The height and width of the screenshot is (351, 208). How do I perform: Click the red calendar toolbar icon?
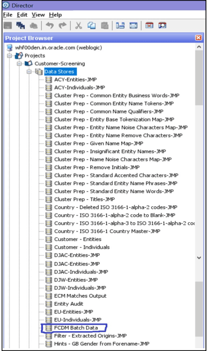coord(149,25)
